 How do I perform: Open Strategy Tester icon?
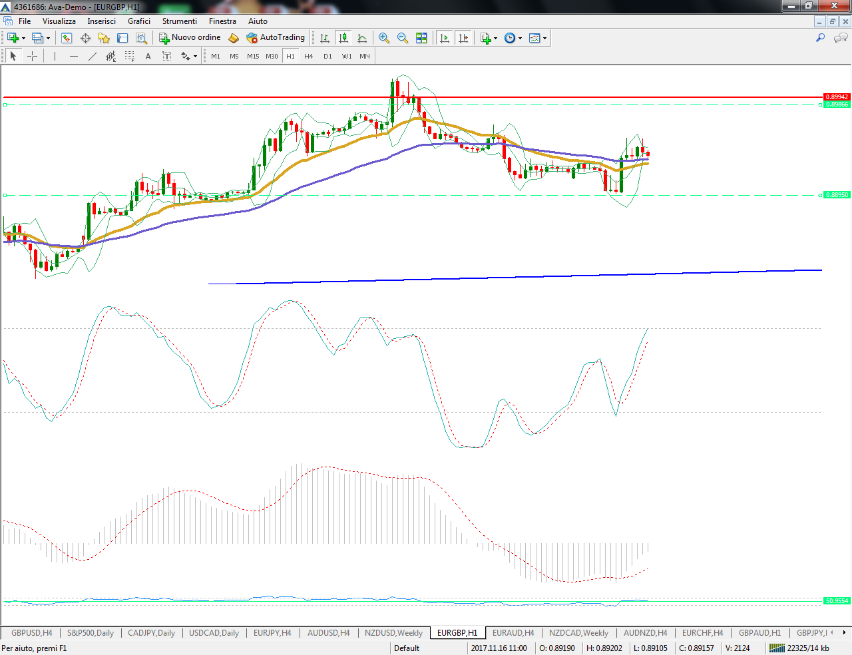click(141, 38)
